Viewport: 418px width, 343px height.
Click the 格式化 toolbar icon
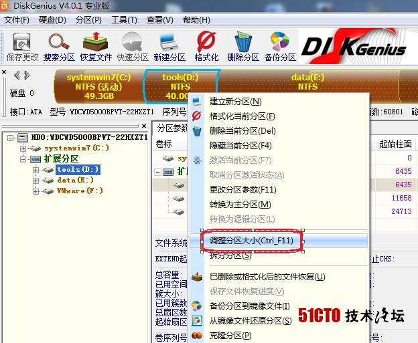[x=206, y=47]
